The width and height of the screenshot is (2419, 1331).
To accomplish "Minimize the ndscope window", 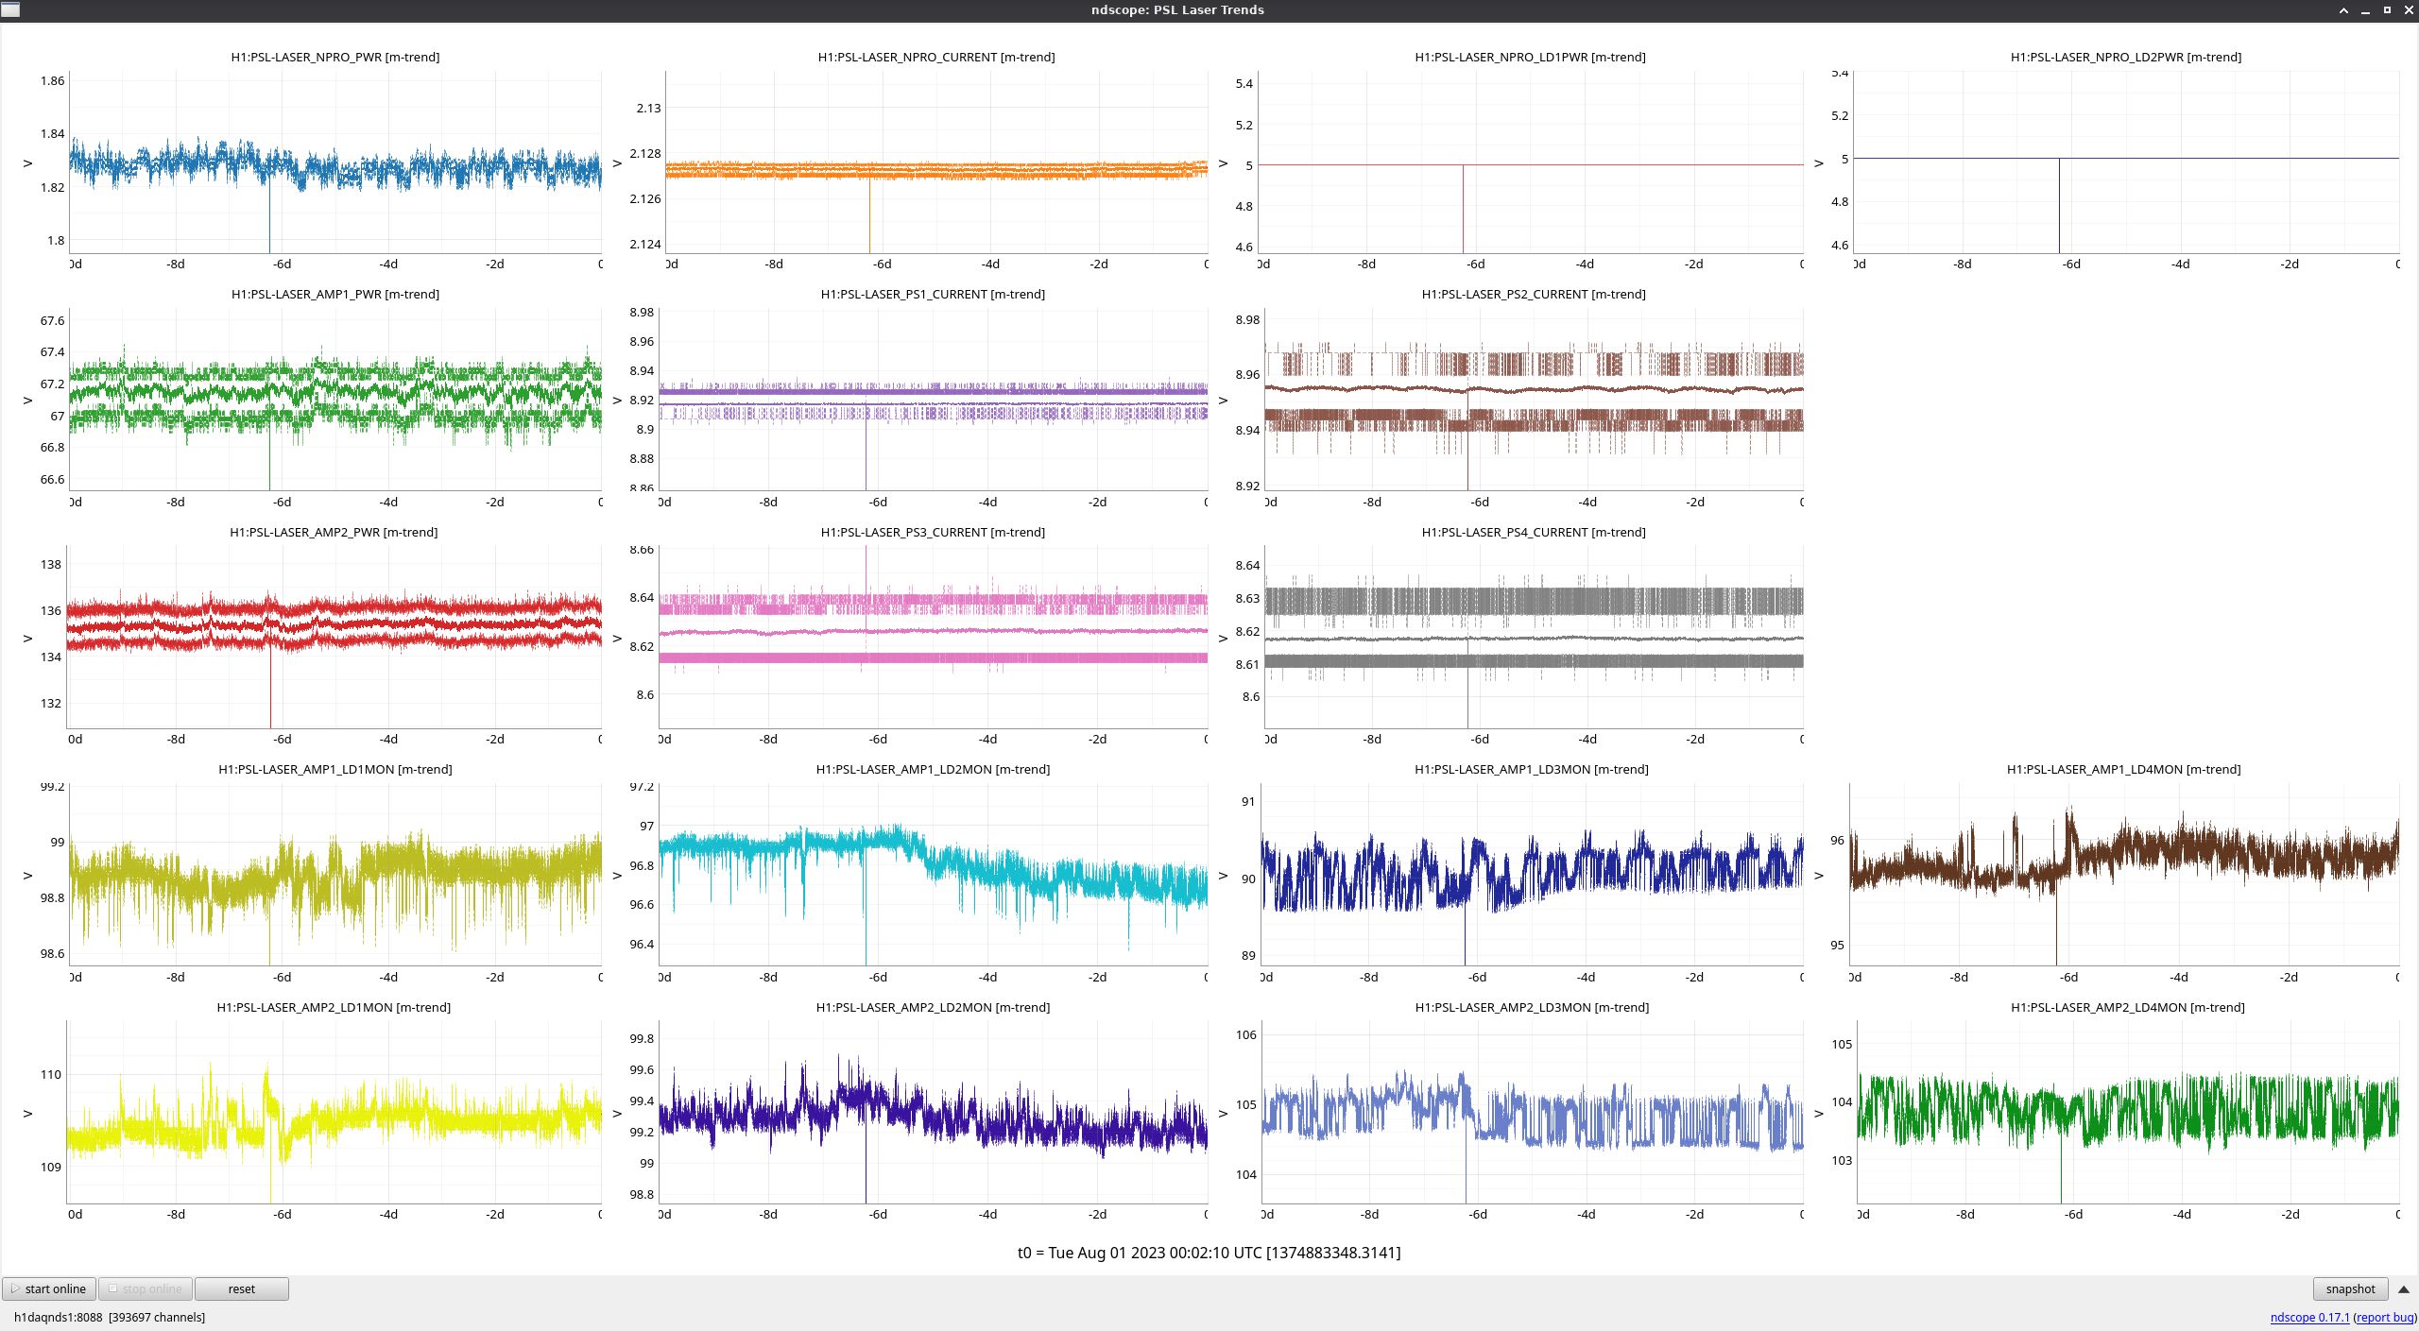I will click(2365, 10).
